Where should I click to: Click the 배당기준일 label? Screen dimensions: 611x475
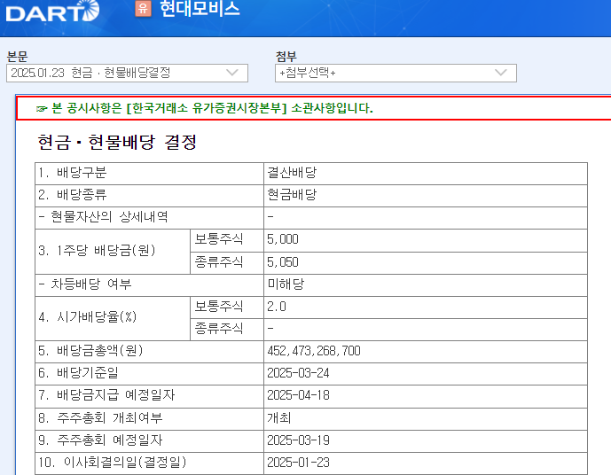pyautogui.click(x=78, y=373)
